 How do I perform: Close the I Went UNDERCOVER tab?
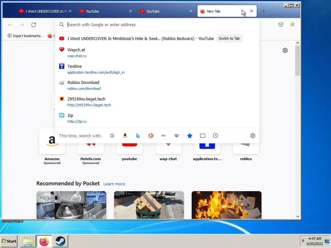pos(70,11)
